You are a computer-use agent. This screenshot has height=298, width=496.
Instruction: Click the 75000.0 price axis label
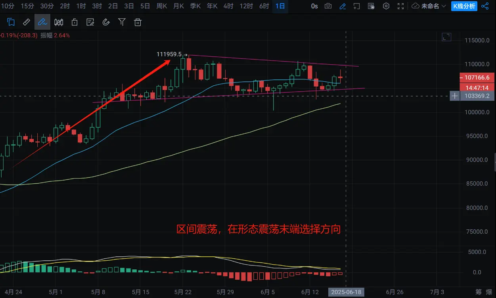pos(477,232)
